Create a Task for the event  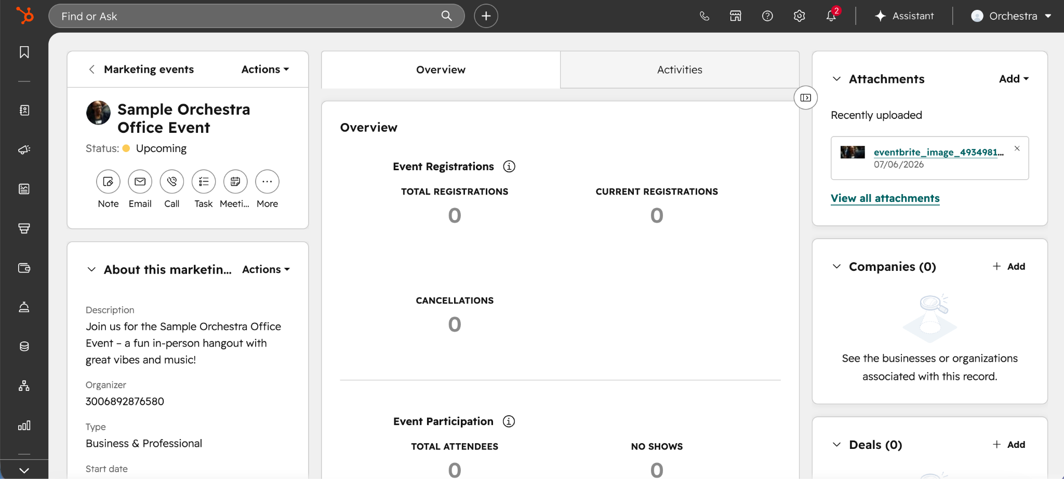[204, 182]
